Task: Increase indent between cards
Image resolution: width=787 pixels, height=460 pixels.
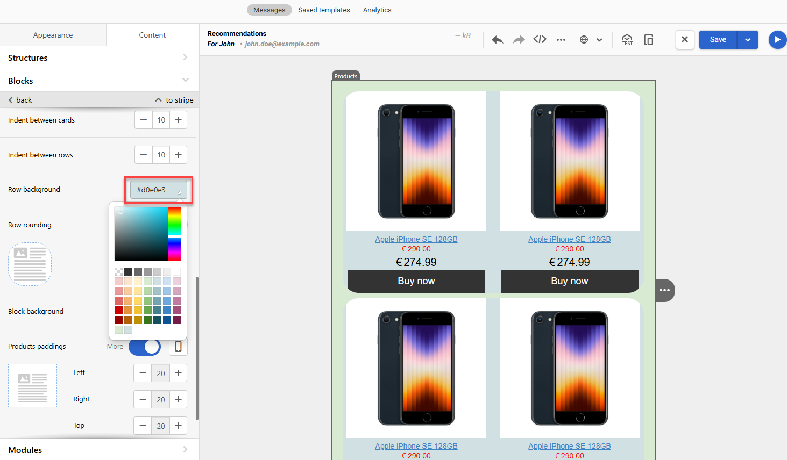Action: click(x=179, y=120)
